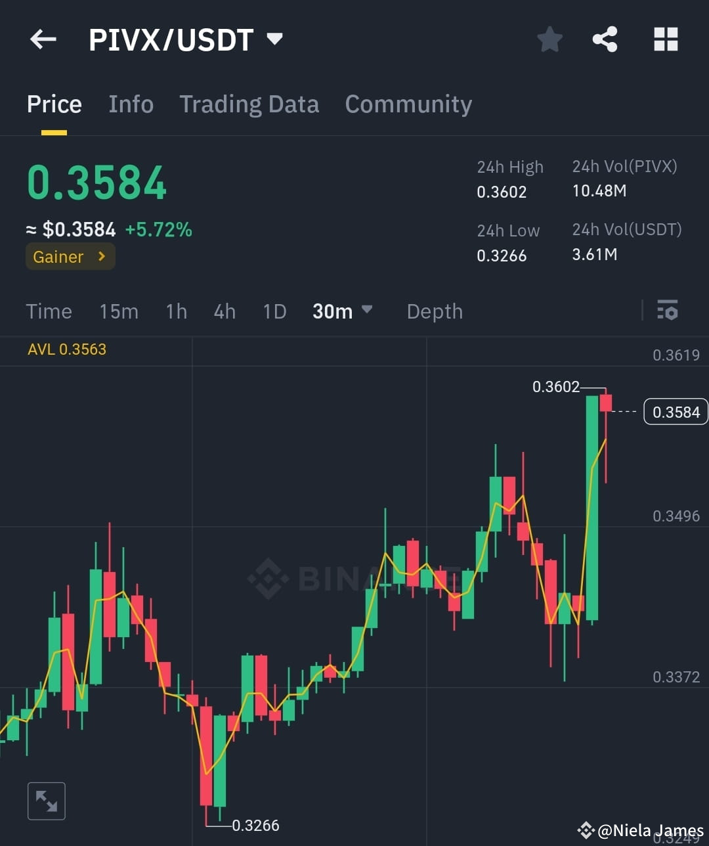Expand the chart to fullscreen
The image size is (709, 846).
pos(46,801)
